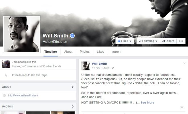Click the Will Smith profile picture
188x114 pixels.
22,34
